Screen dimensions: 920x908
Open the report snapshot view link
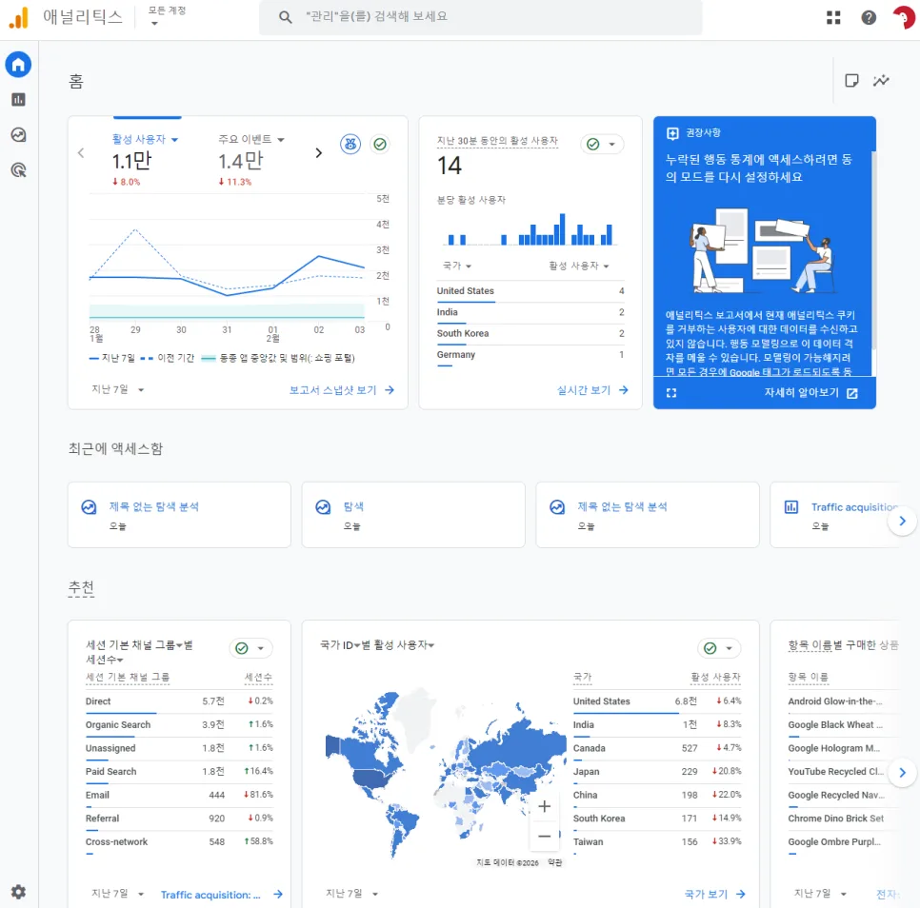pyautogui.click(x=342, y=390)
